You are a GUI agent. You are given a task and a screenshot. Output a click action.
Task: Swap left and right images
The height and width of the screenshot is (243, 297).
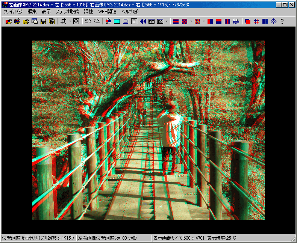pos(108,21)
